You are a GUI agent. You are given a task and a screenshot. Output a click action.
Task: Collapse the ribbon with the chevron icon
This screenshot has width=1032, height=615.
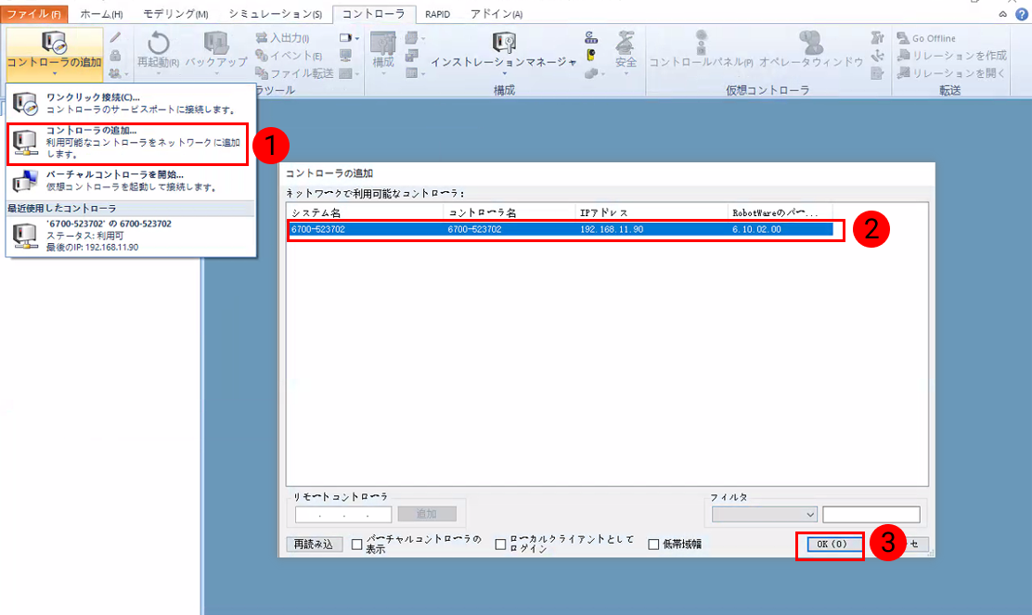(1002, 14)
